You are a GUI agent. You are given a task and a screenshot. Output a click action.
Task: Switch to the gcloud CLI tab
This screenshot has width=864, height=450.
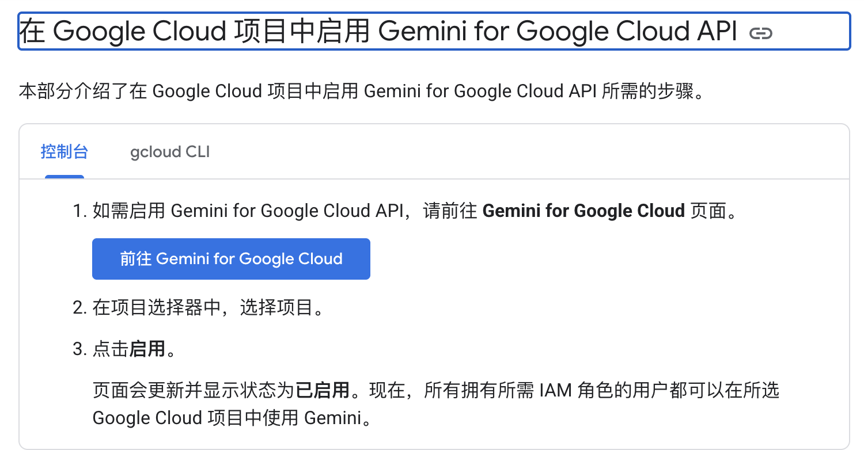point(170,152)
